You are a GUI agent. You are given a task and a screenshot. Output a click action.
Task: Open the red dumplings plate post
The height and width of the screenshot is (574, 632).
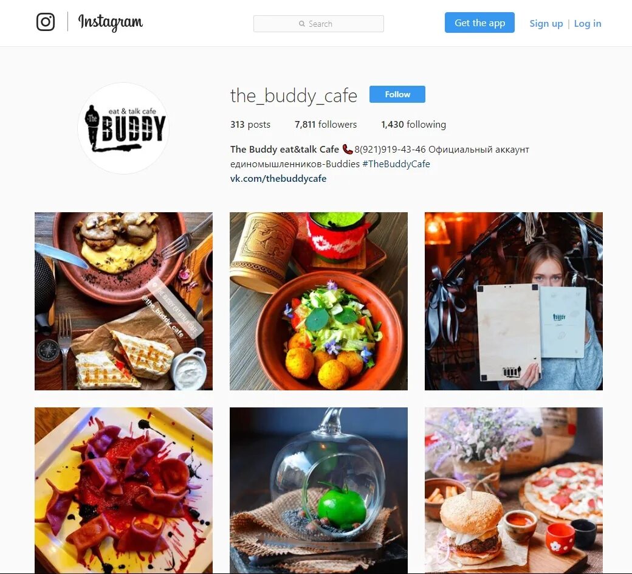[x=123, y=491]
